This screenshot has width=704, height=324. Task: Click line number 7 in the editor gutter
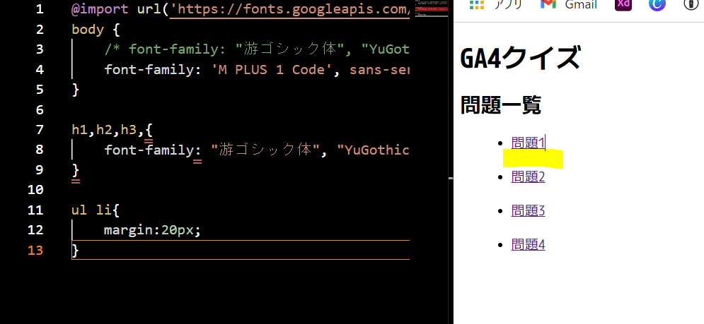pos(40,130)
